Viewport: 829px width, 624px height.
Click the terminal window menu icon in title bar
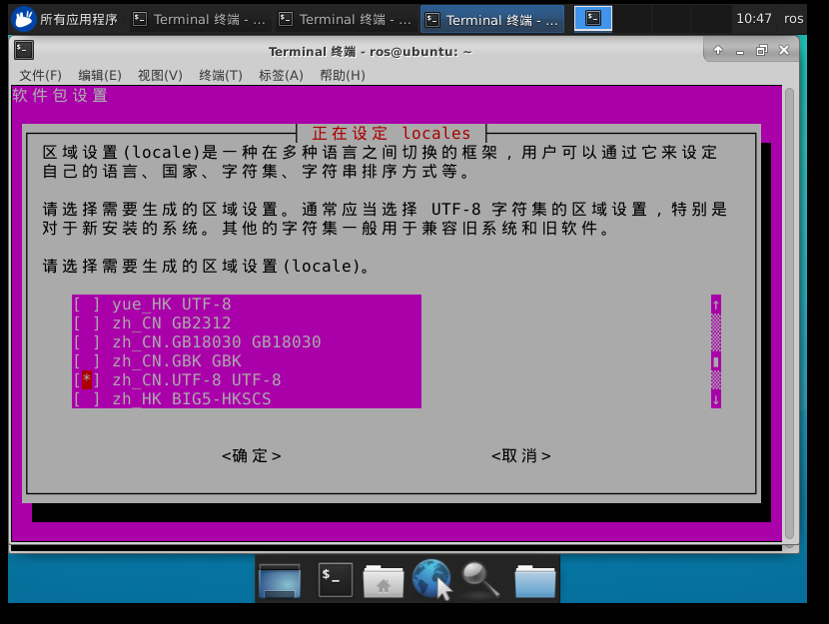(24, 50)
